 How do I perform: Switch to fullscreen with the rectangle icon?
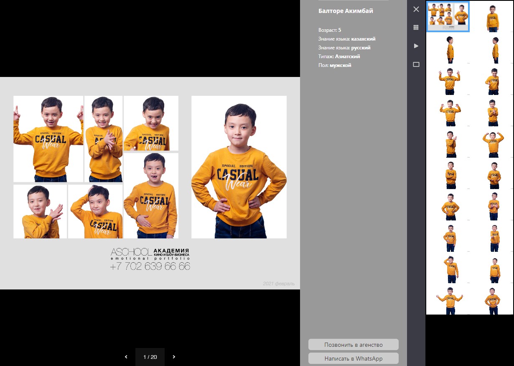pyautogui.click(x=416, y=64)
